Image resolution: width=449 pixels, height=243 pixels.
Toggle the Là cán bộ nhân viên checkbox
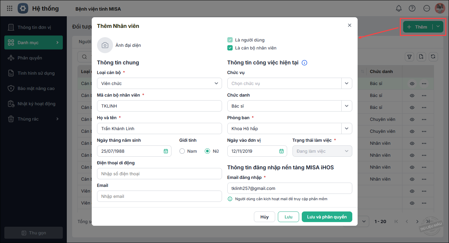click(230, 48)
